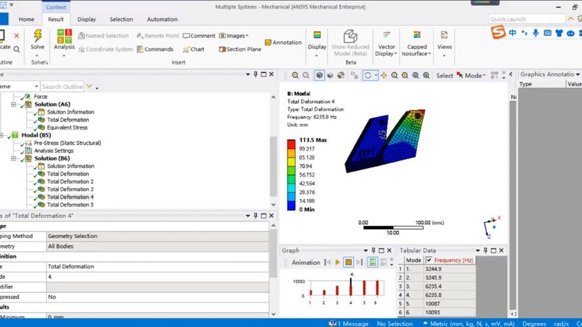
Task: Open the 1 Message status entry
Action: pos(349,324)
